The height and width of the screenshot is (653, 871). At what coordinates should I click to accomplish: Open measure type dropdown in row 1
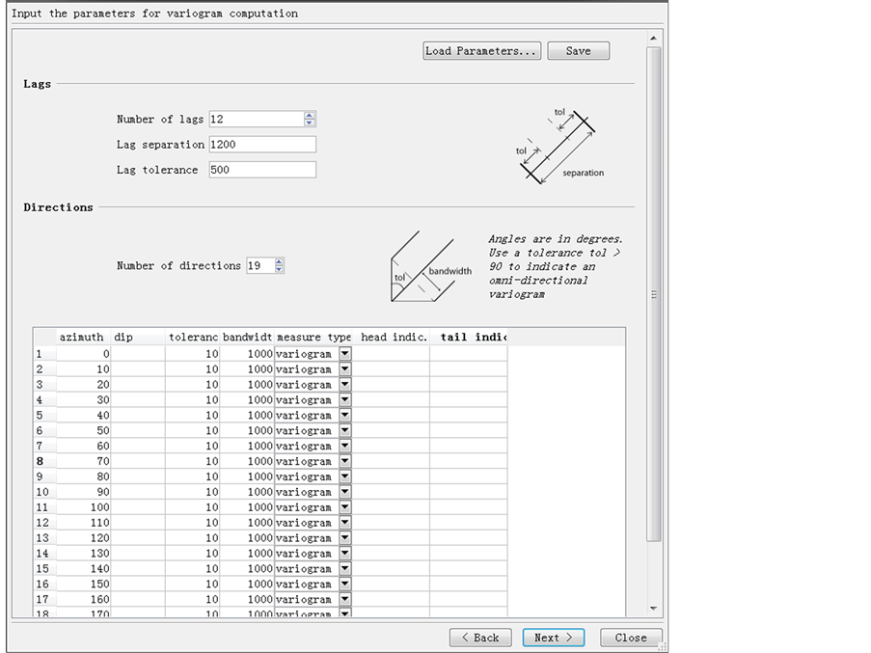(345, 354)
